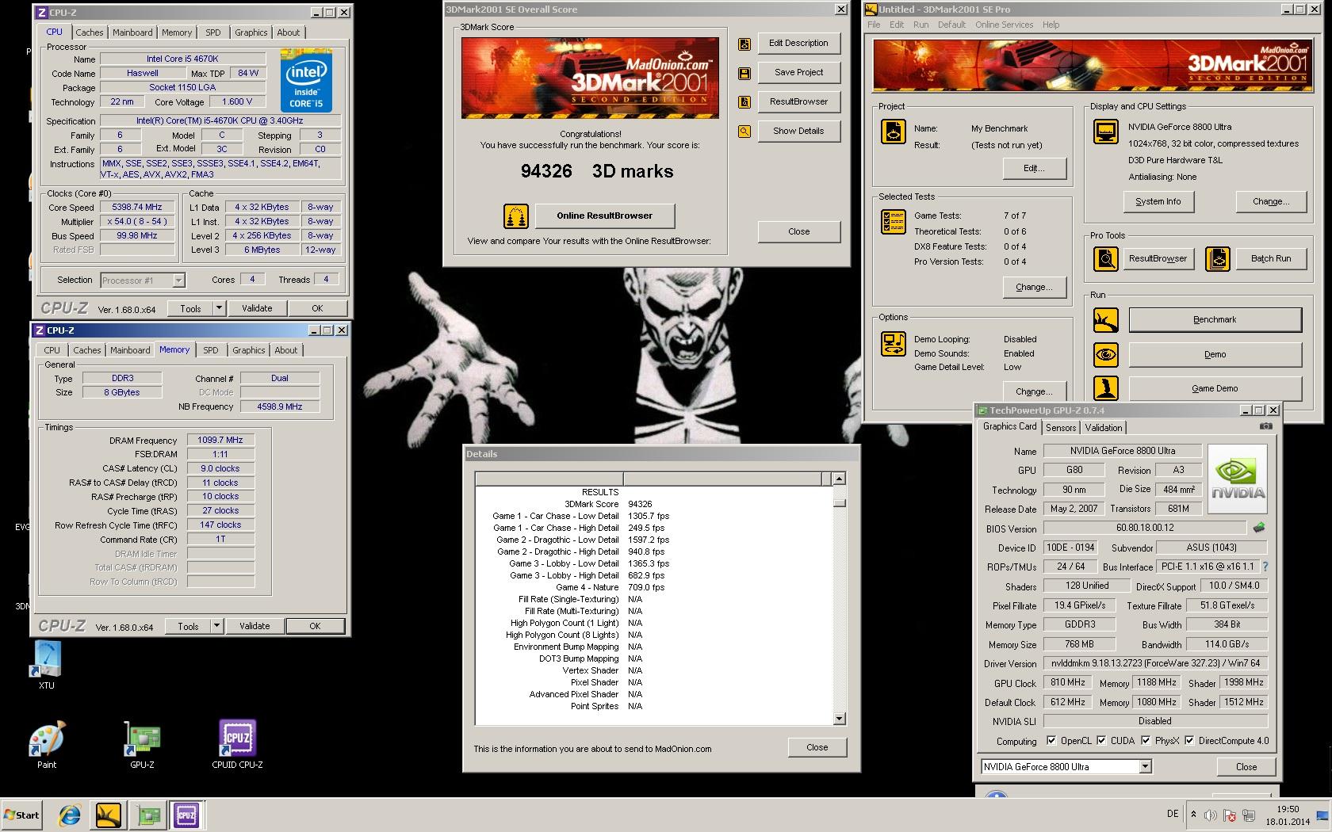Open the Sensors tab in GPU-Z
1332x832 pixels.
click(1061, 427)
